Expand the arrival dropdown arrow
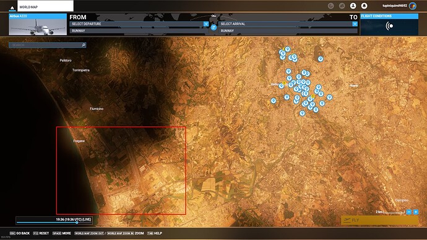The image size is (427, 240). [355, 24]
